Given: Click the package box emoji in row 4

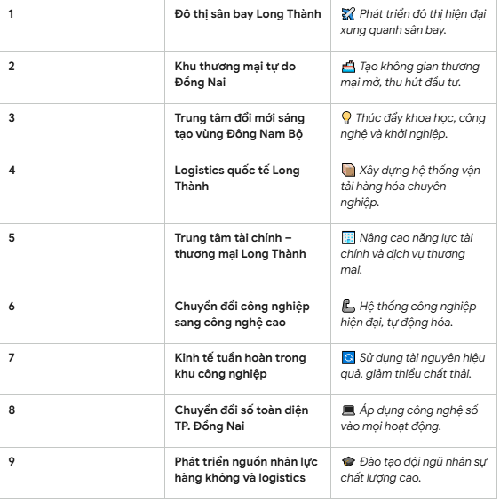Looking at the screenshot, I should (348, 171).
